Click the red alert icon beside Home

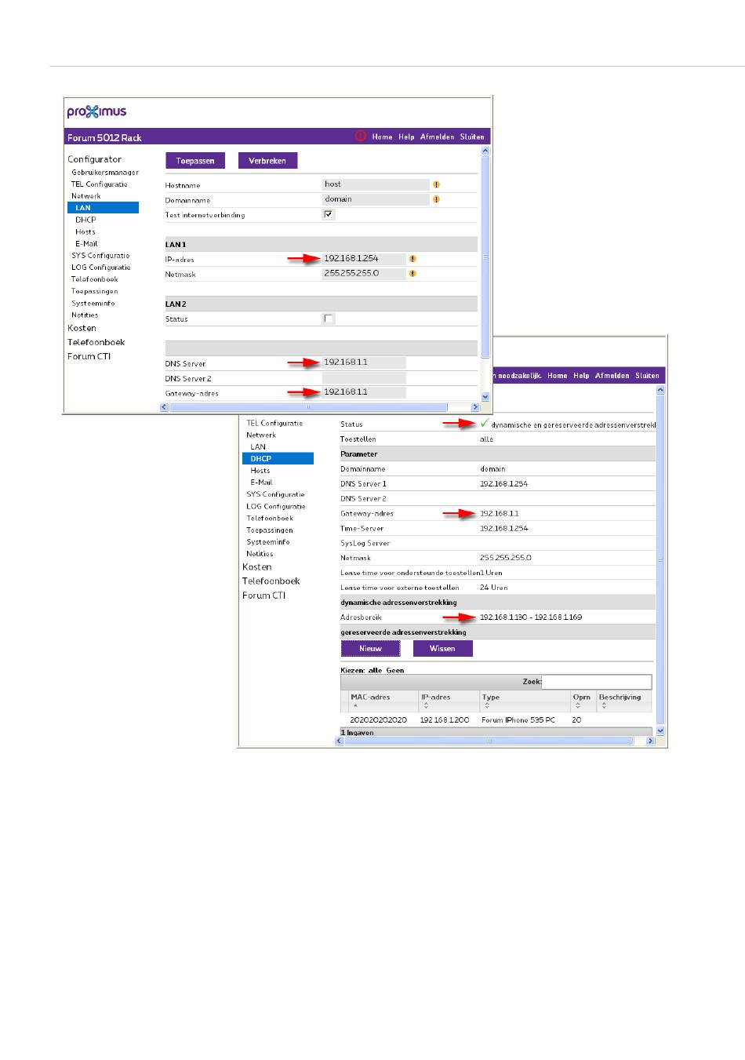[x=360, y=136]
